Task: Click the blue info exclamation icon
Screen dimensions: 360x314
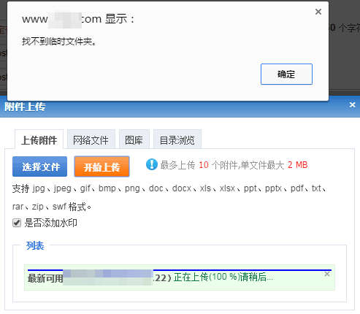Action: [152, 164]
